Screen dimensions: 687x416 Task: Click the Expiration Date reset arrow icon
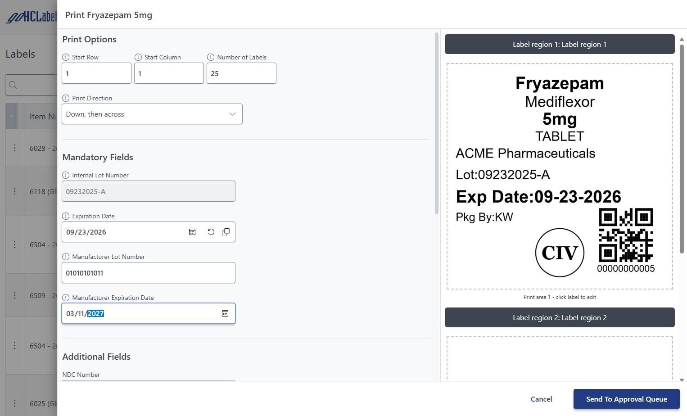click(211, 232)
